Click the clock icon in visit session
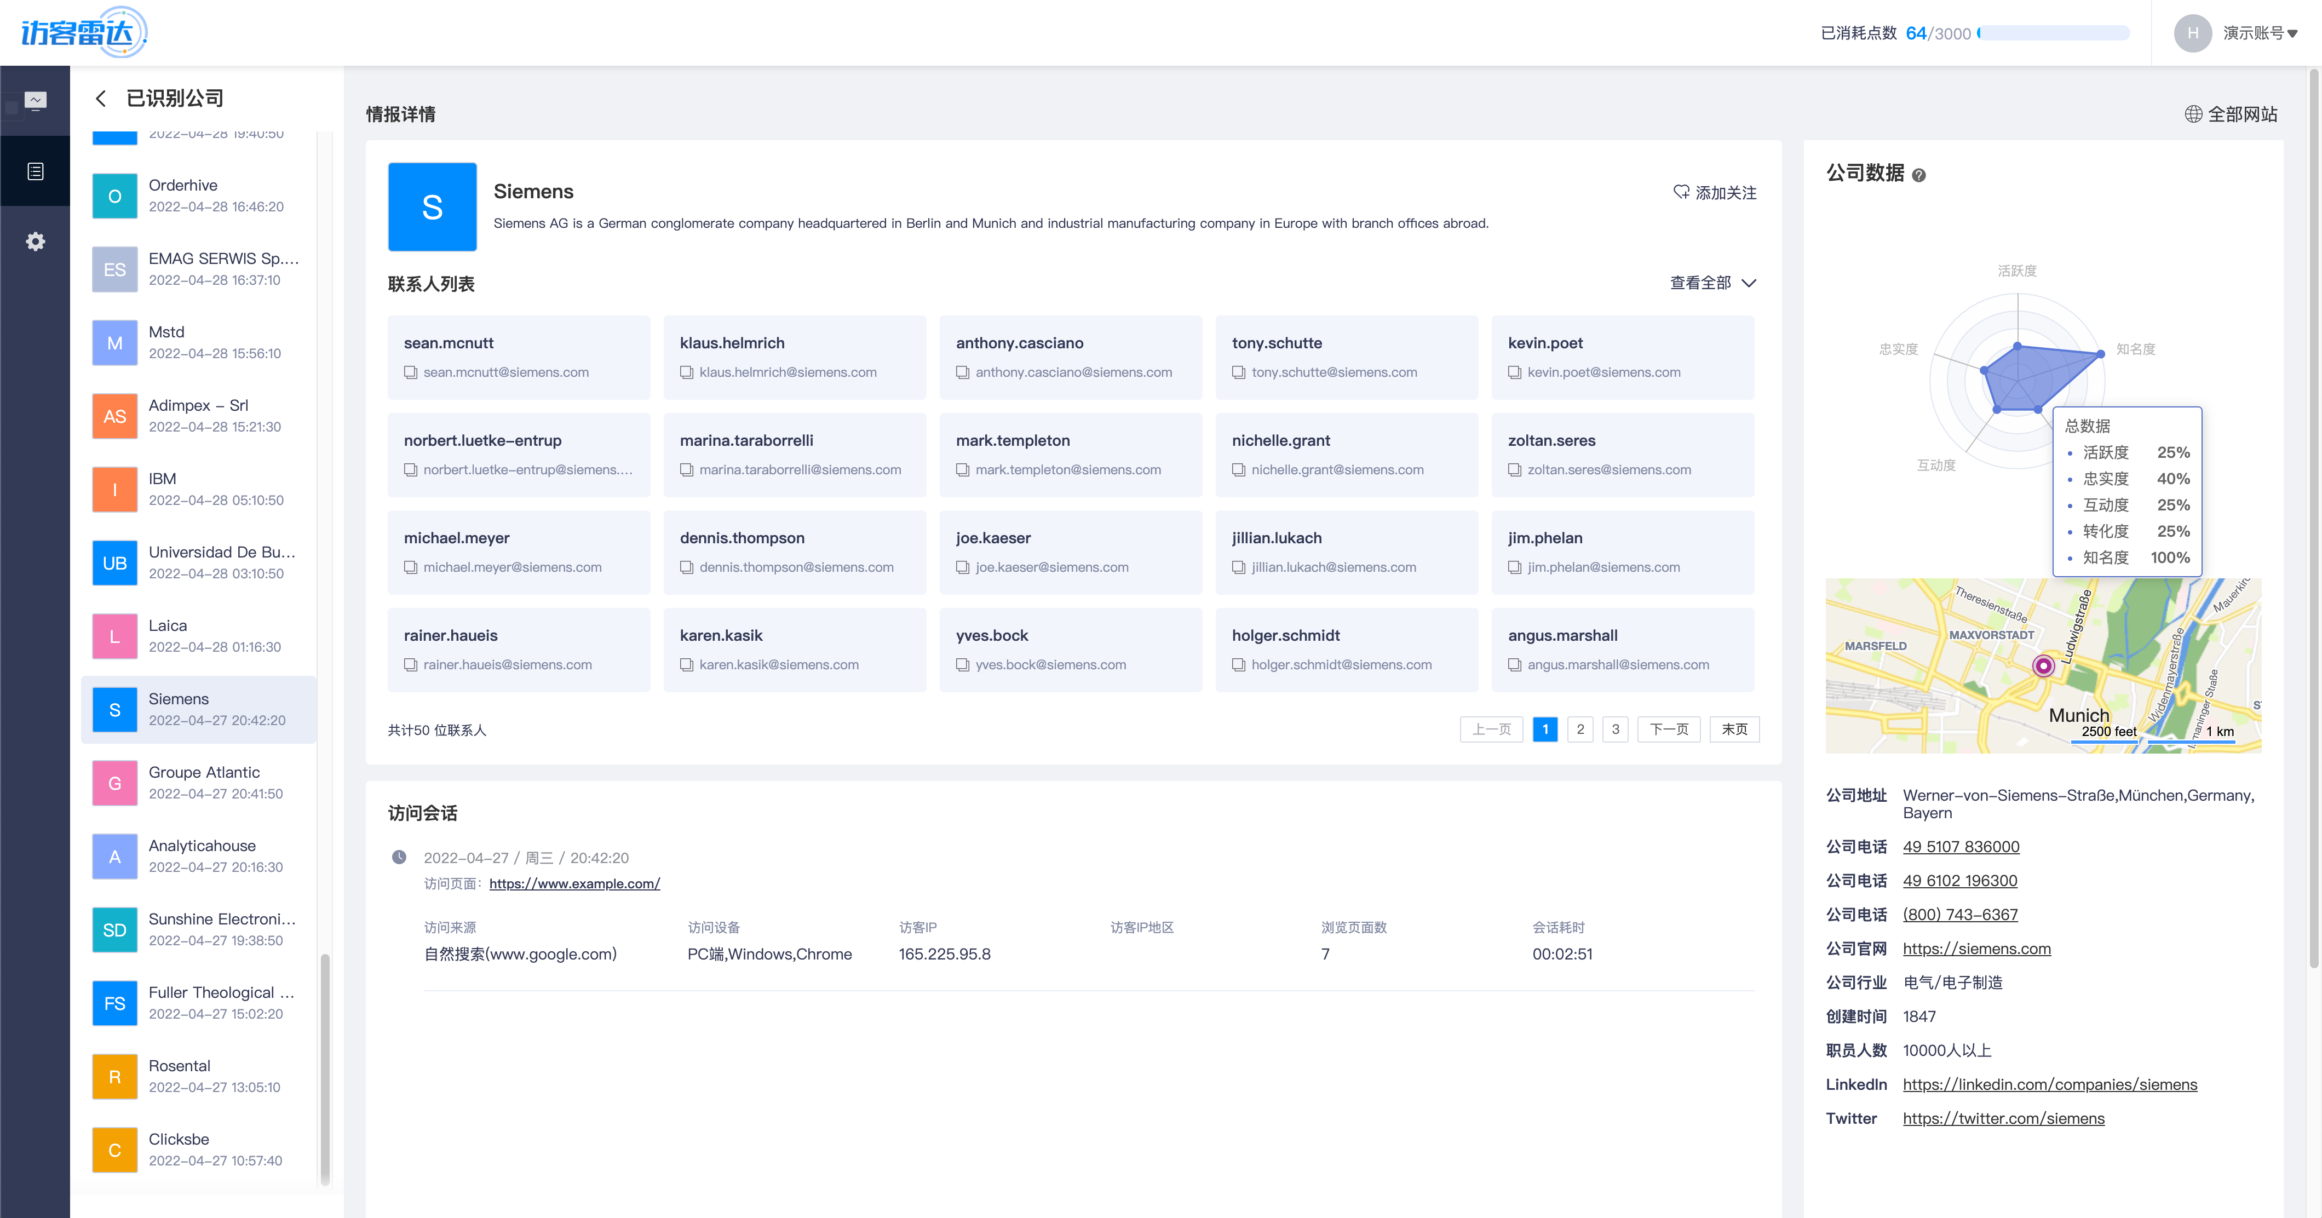 tap(399, 858)
